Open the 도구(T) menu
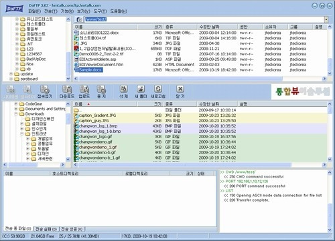The height and width of the screenshot is (241, 335). (x=100, y=11)
